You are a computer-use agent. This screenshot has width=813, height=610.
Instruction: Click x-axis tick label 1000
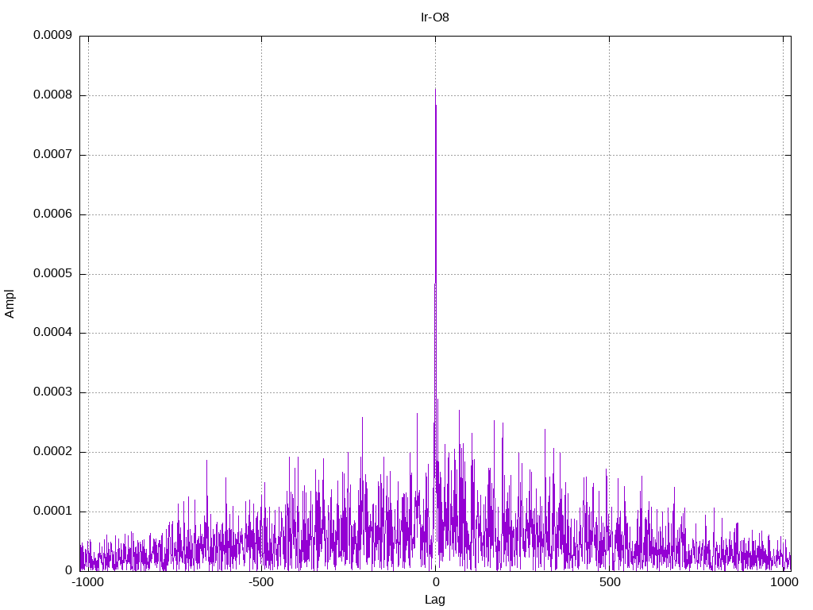(784, 582)
